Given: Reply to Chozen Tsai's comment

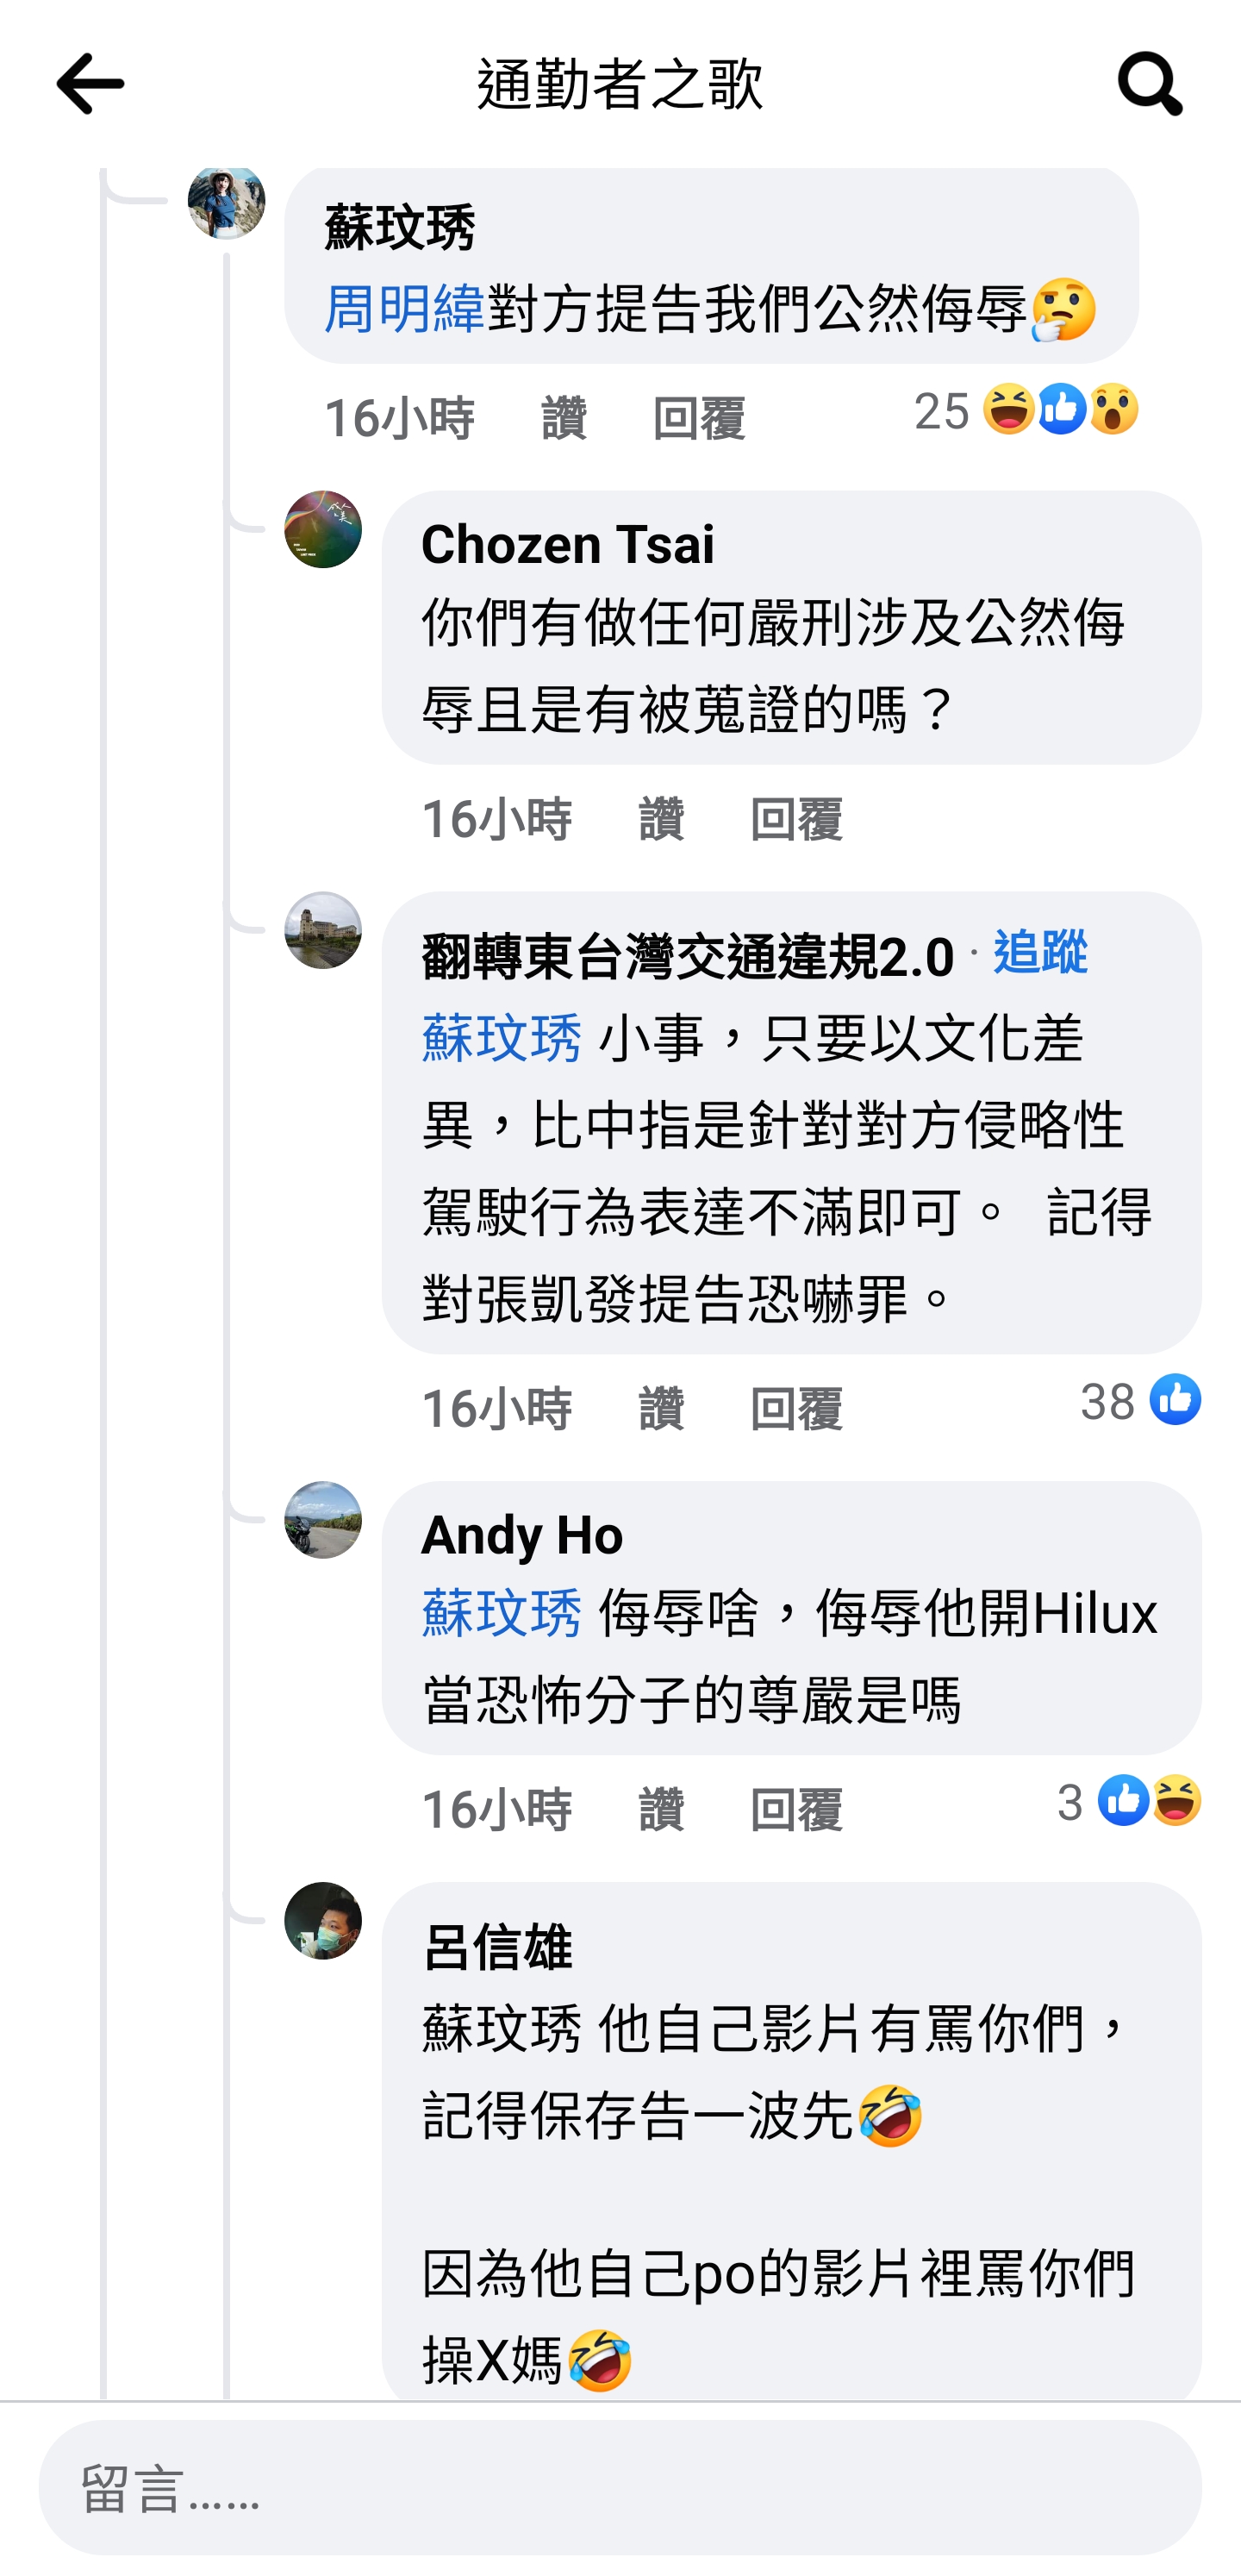Looking at the screenshot, I should tap(796, 819).
